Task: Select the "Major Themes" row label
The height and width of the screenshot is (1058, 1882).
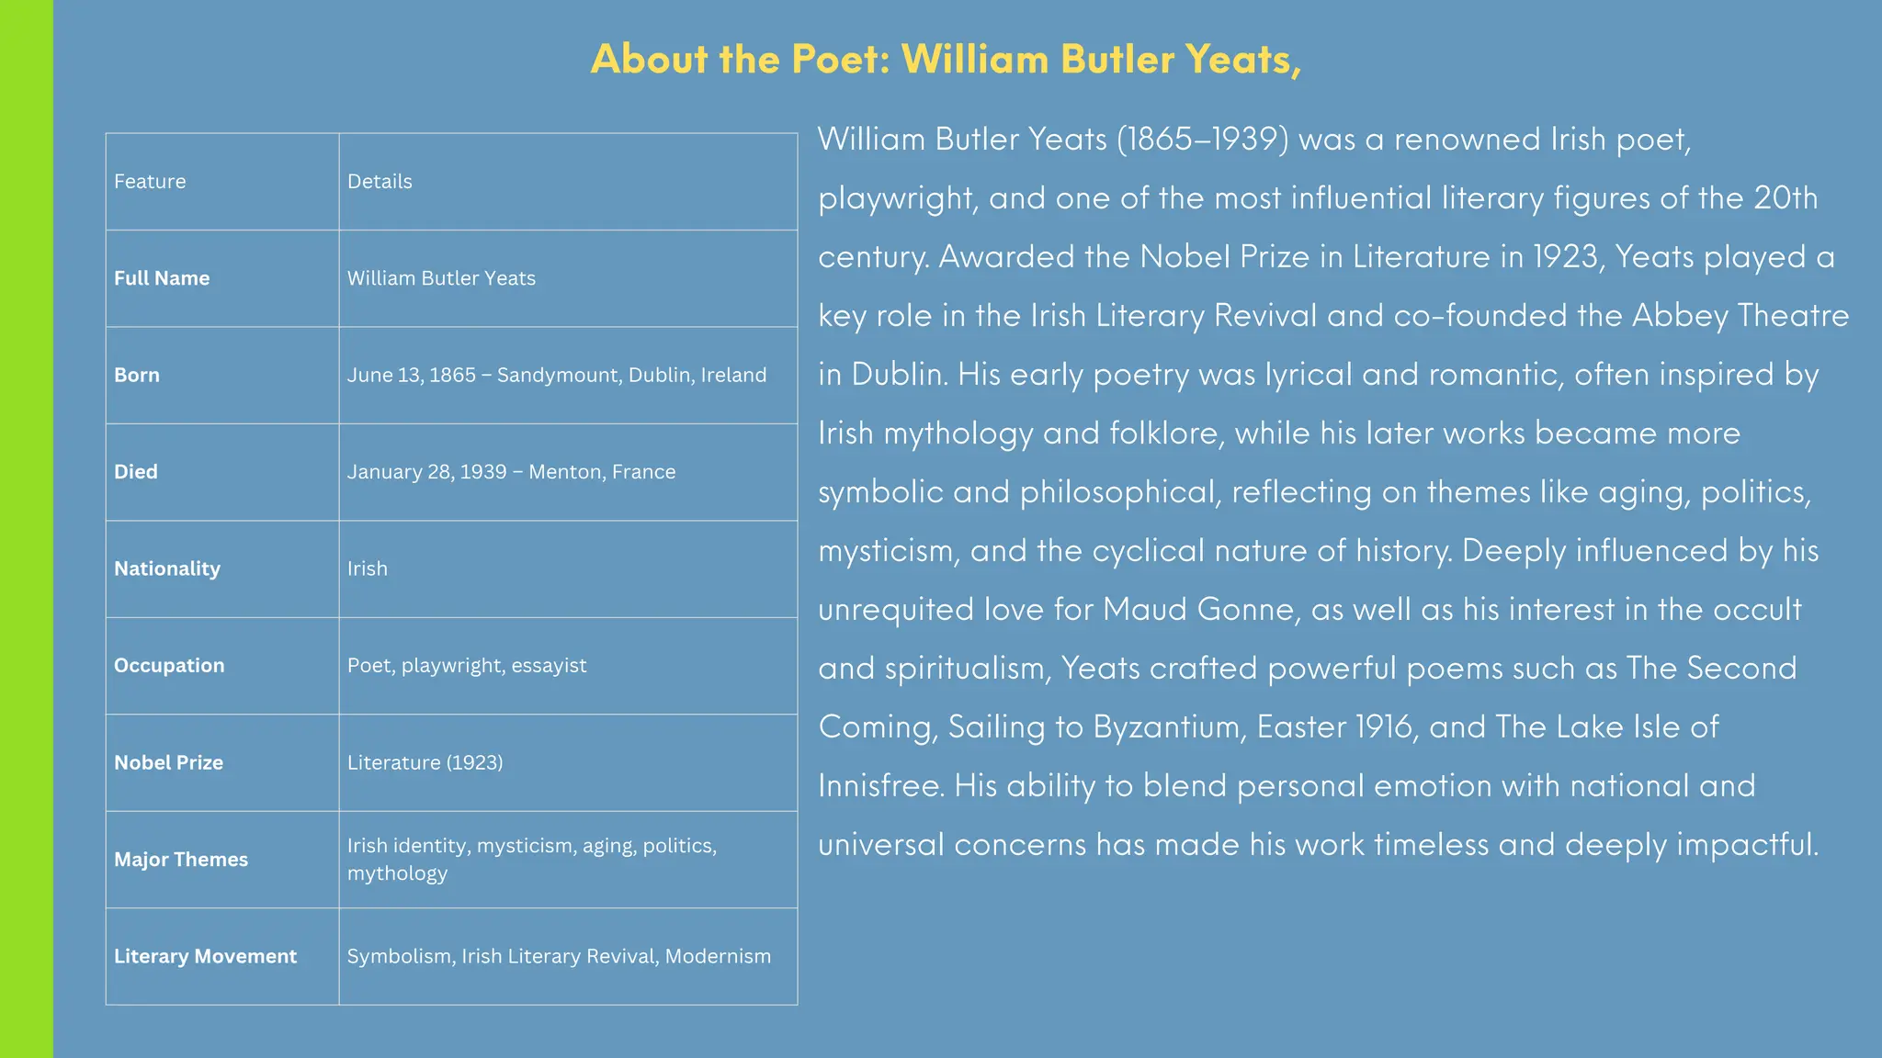Action: tap(181, 860)
